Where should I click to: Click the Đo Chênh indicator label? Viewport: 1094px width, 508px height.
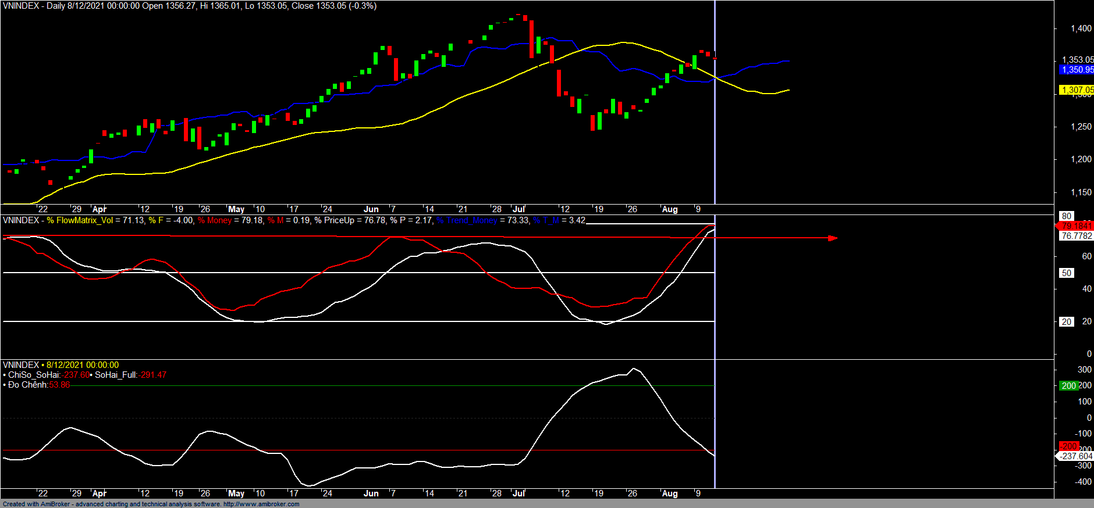pyautogui.click(x=27, y=385)
